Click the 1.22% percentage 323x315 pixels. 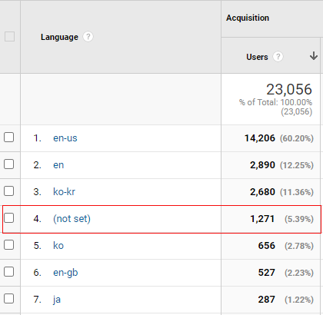point(299,300)
